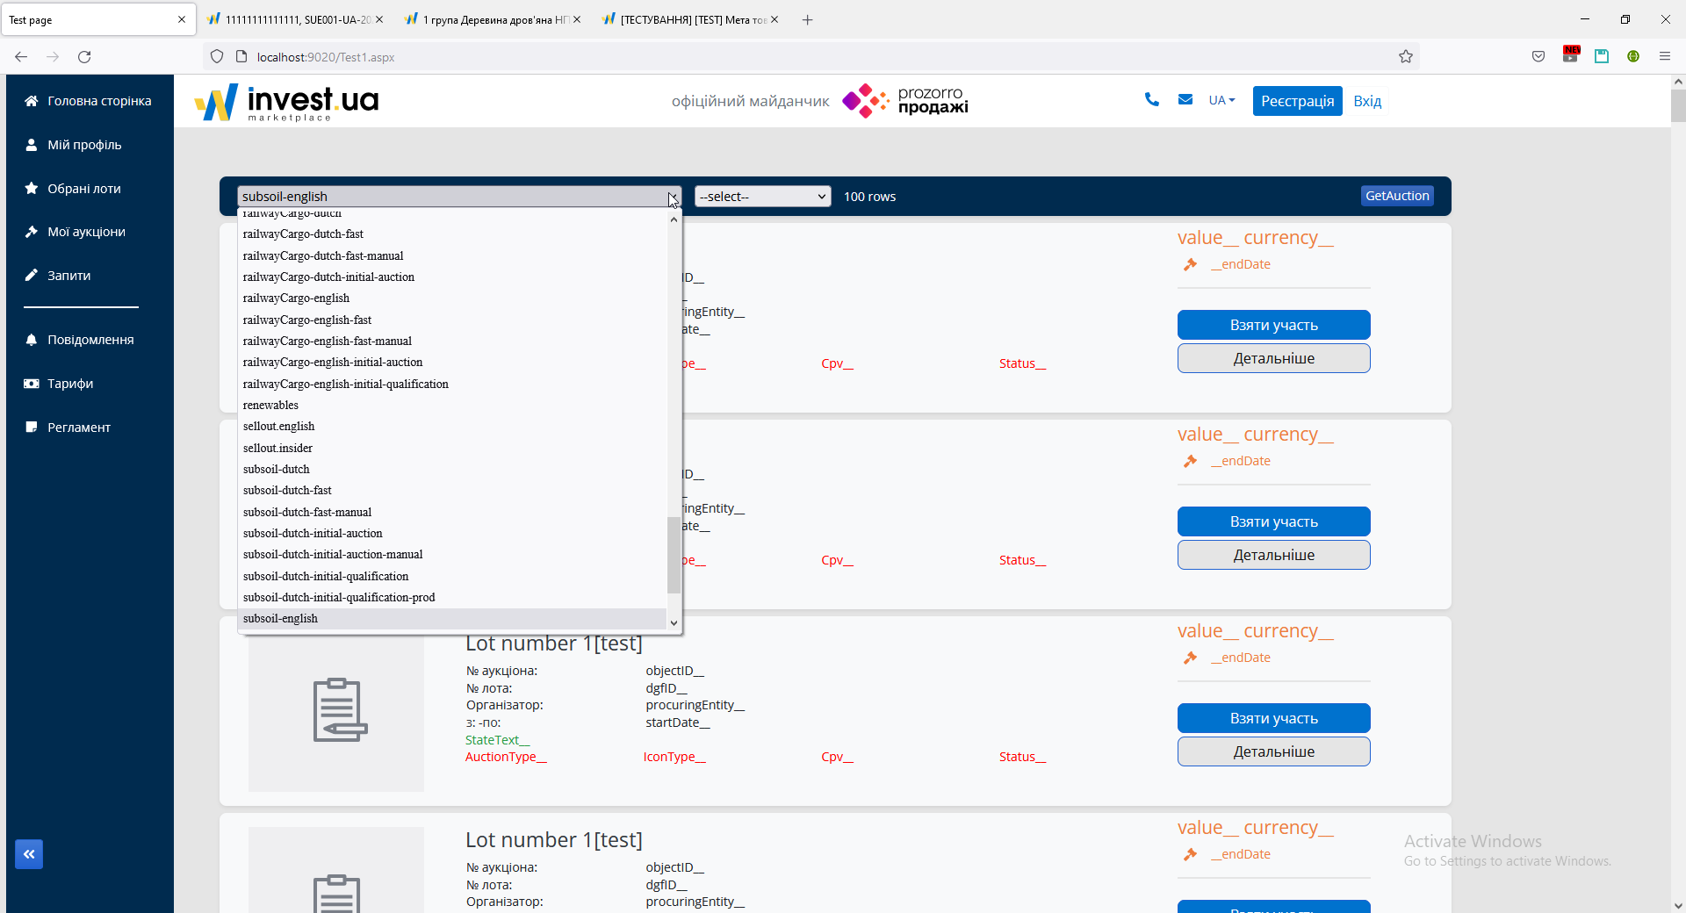The width and height of the screenshot is (1686, 913).
Task: Choose railwayCargo-english-fast-manual option
Action: 452,341
